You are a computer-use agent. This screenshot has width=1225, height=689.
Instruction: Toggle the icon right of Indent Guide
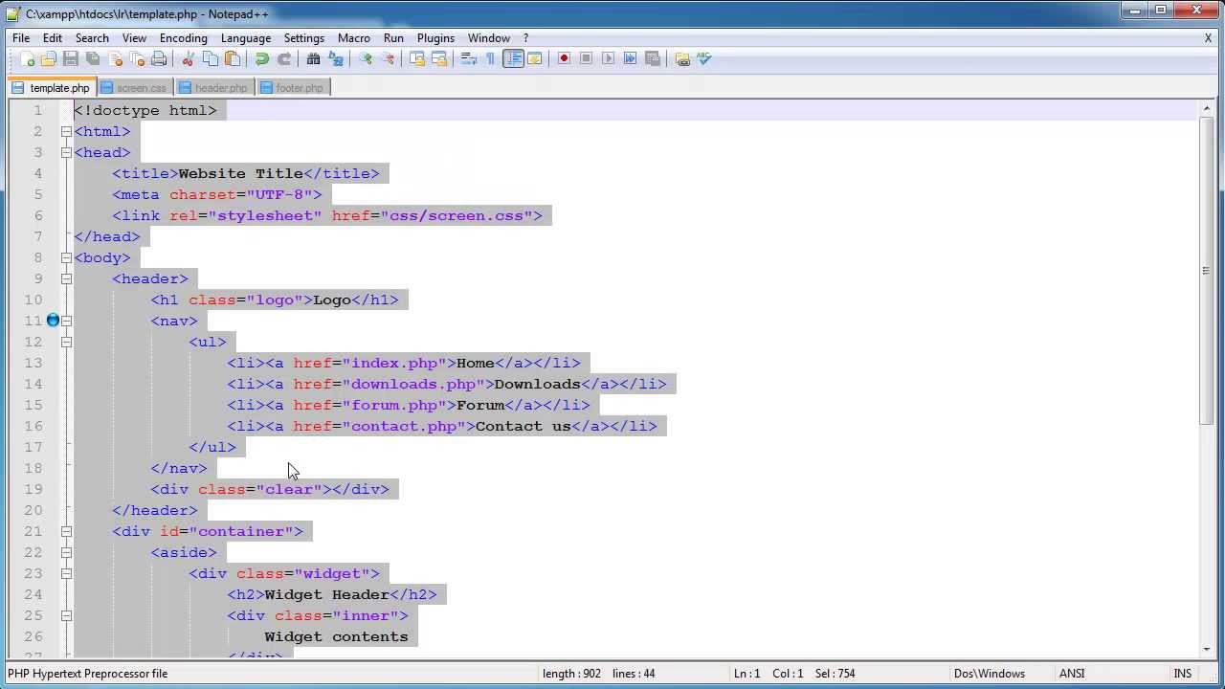[535, 58]
